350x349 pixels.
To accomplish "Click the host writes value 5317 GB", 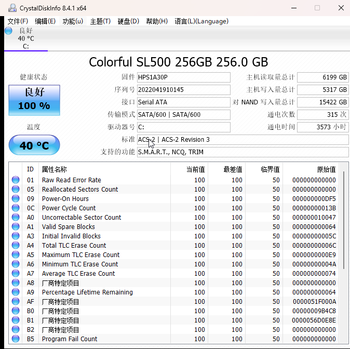I will 322,90.
